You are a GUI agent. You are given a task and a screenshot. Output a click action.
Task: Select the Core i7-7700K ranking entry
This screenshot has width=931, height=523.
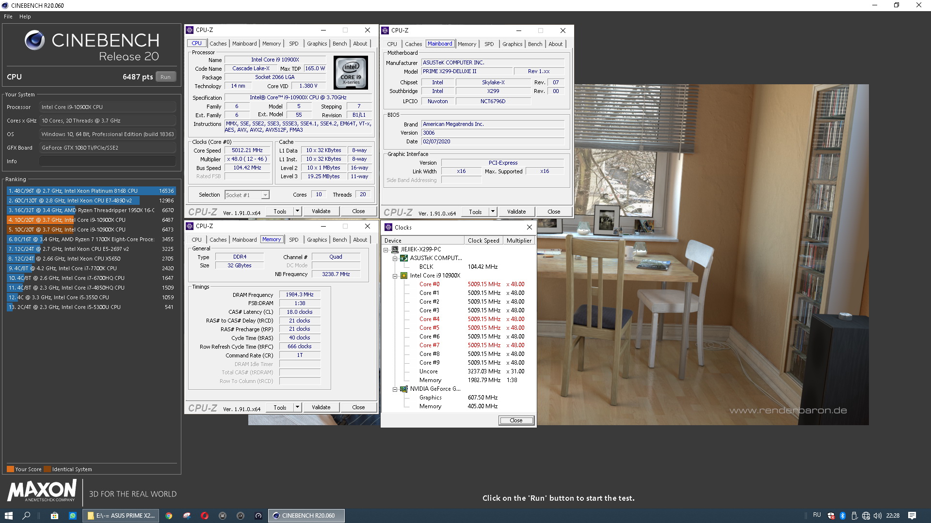pos(91,268)
